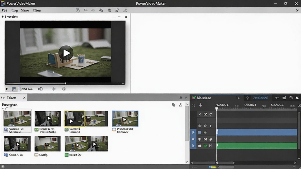301x169 pixels.
Task: Close the Token tab
Action: tap(24, 98)
